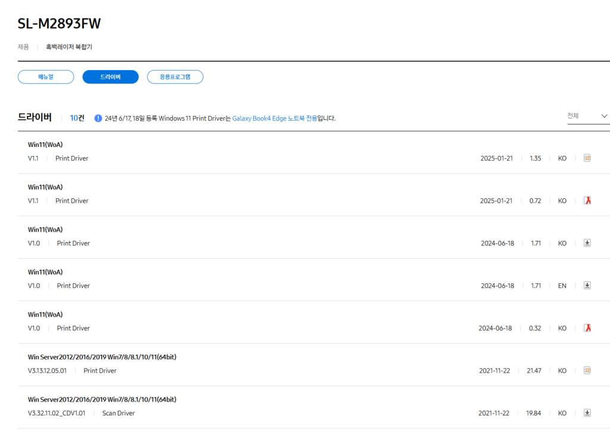
Task: Click the 2025-01-21 date in the 1.35 row
Action: tap(496, 158)
